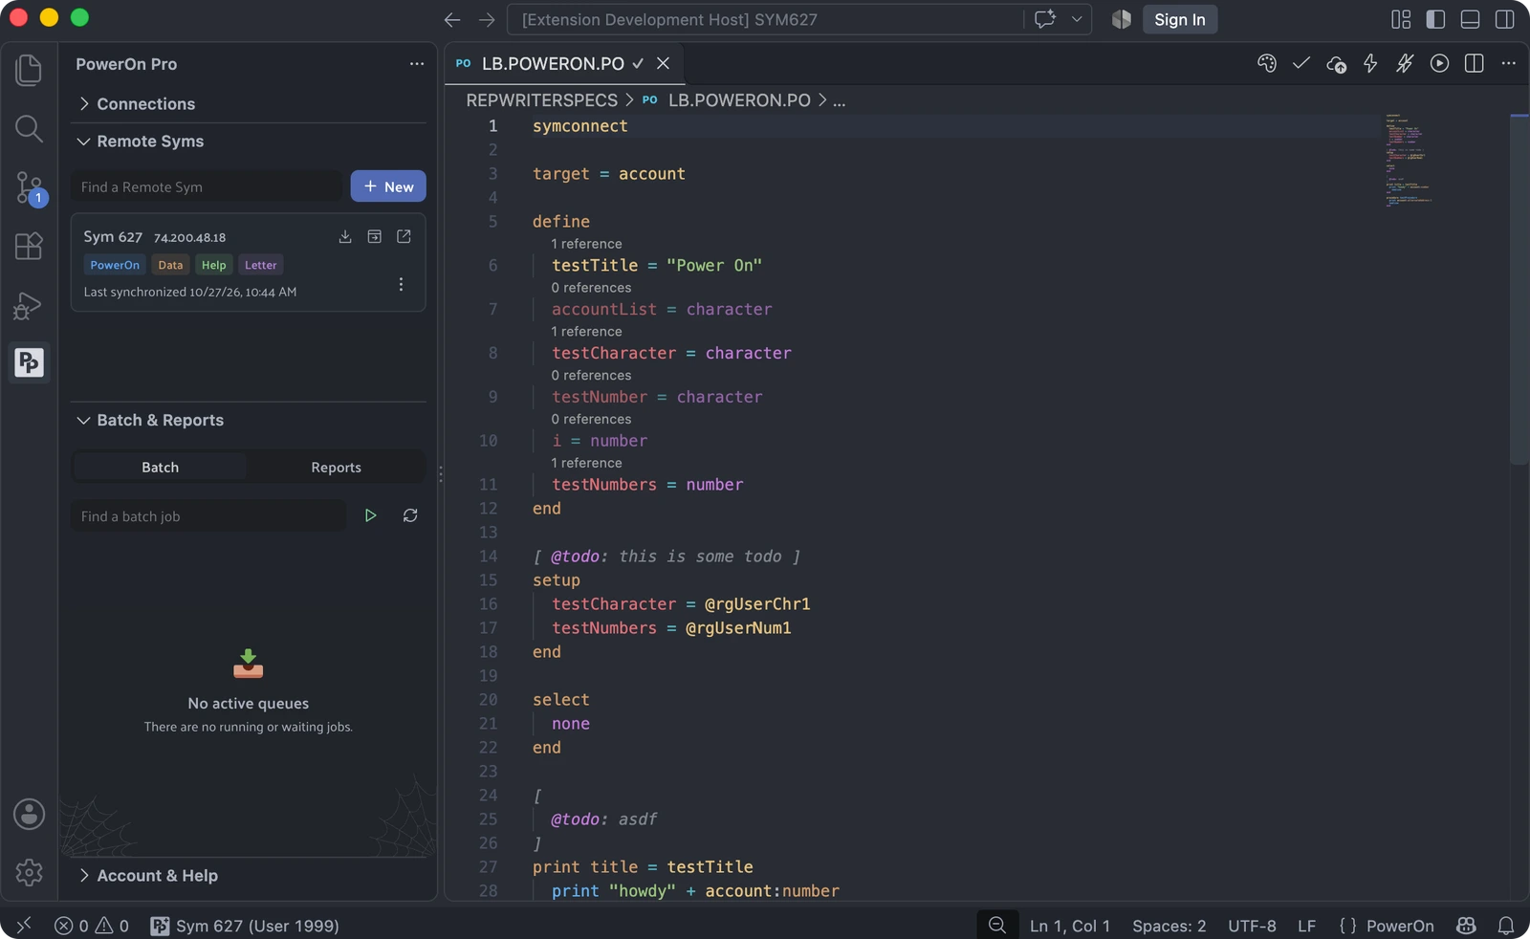This screenshot has height=939, width=1530.
Task: Click the checkmark validate icon in editor toolbar
Action: pyautogui.click(x=1301, y=63)
